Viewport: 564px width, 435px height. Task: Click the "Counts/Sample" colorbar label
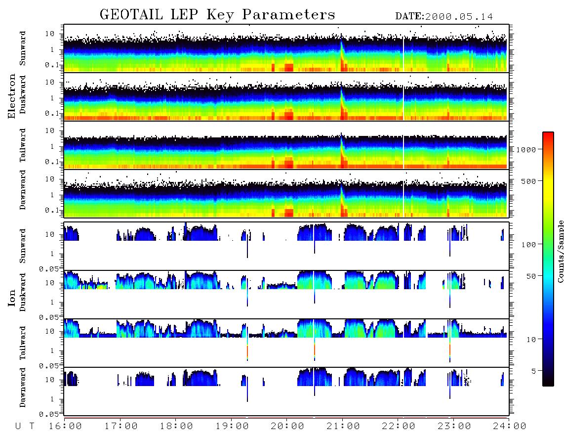(560, 251)
